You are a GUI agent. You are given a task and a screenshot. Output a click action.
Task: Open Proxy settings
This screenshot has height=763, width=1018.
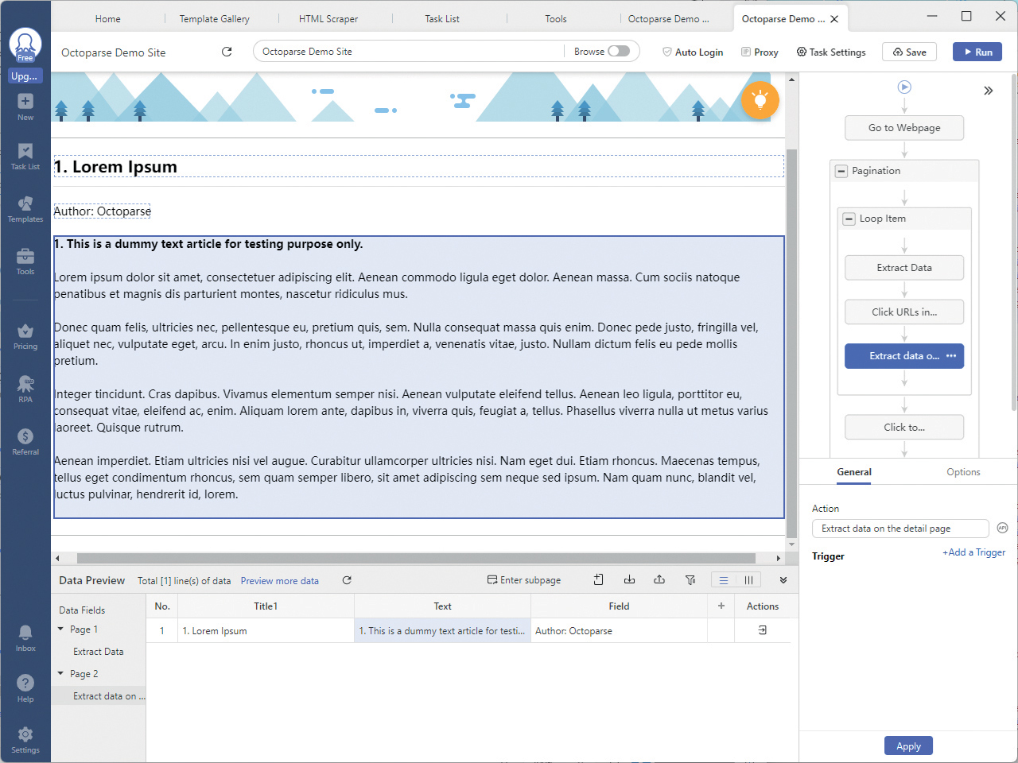[x=760, y=52]
